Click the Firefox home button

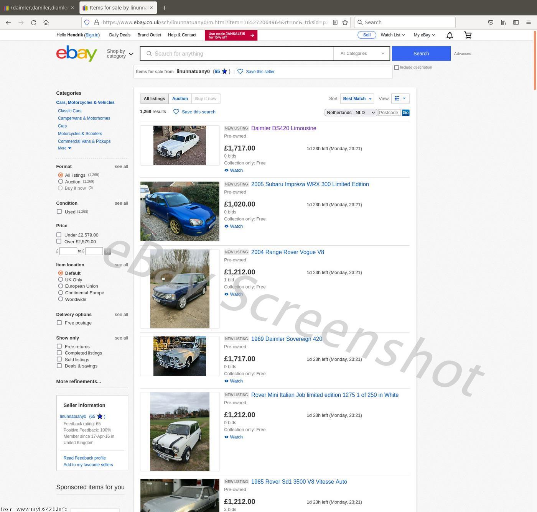coord(46,23)
